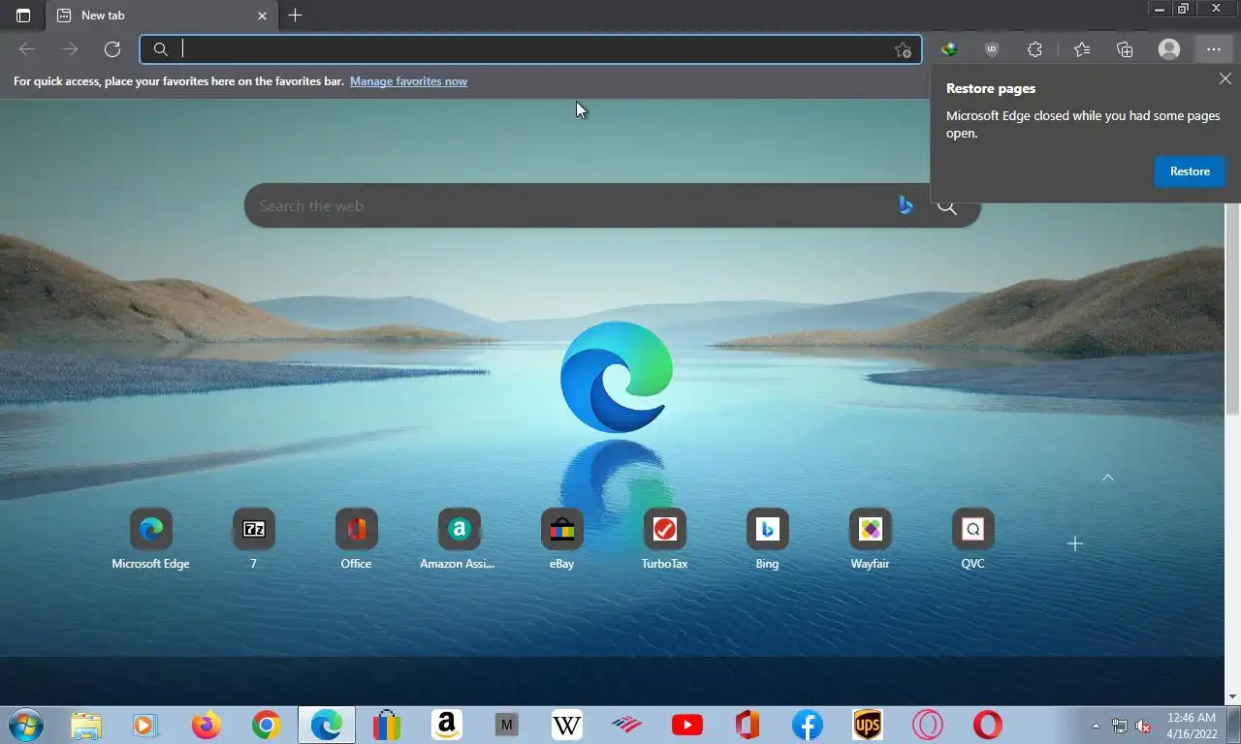
Task: Open UPS taskbar shortcut
Action: 868,725
